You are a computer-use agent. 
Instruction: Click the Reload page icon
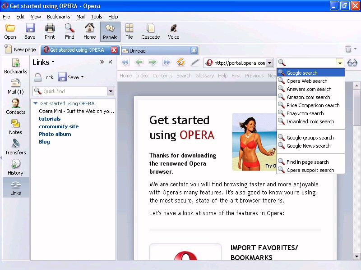pyautogui.click(x=181, y=63)
